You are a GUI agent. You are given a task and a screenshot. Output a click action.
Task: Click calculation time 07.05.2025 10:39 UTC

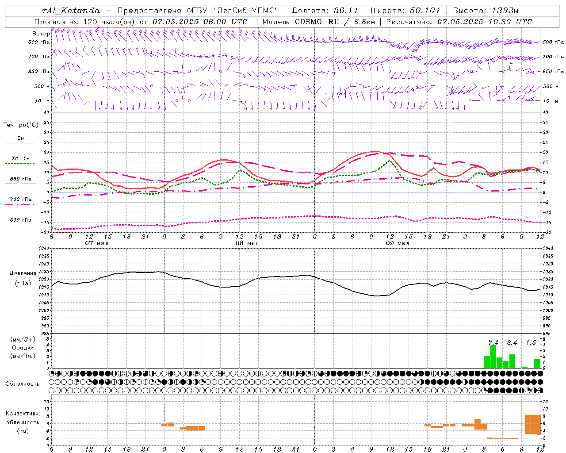485,22
